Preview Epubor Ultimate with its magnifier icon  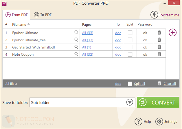[x=76, y=32]
